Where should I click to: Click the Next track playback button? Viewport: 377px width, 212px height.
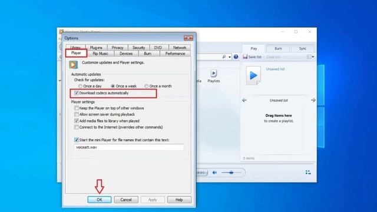pos(201,173)
